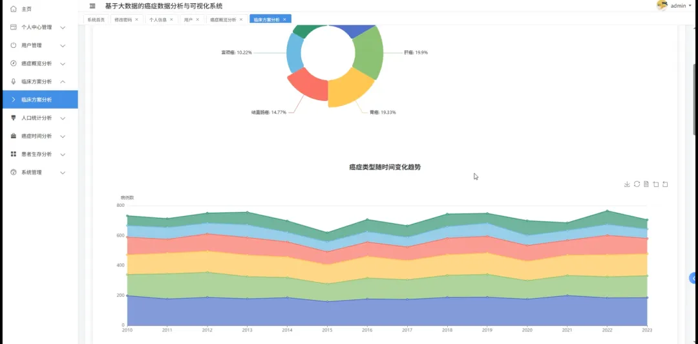Click the system title 基于大数据的癌症数据分析与可视化系统

(x=164, y=6)
